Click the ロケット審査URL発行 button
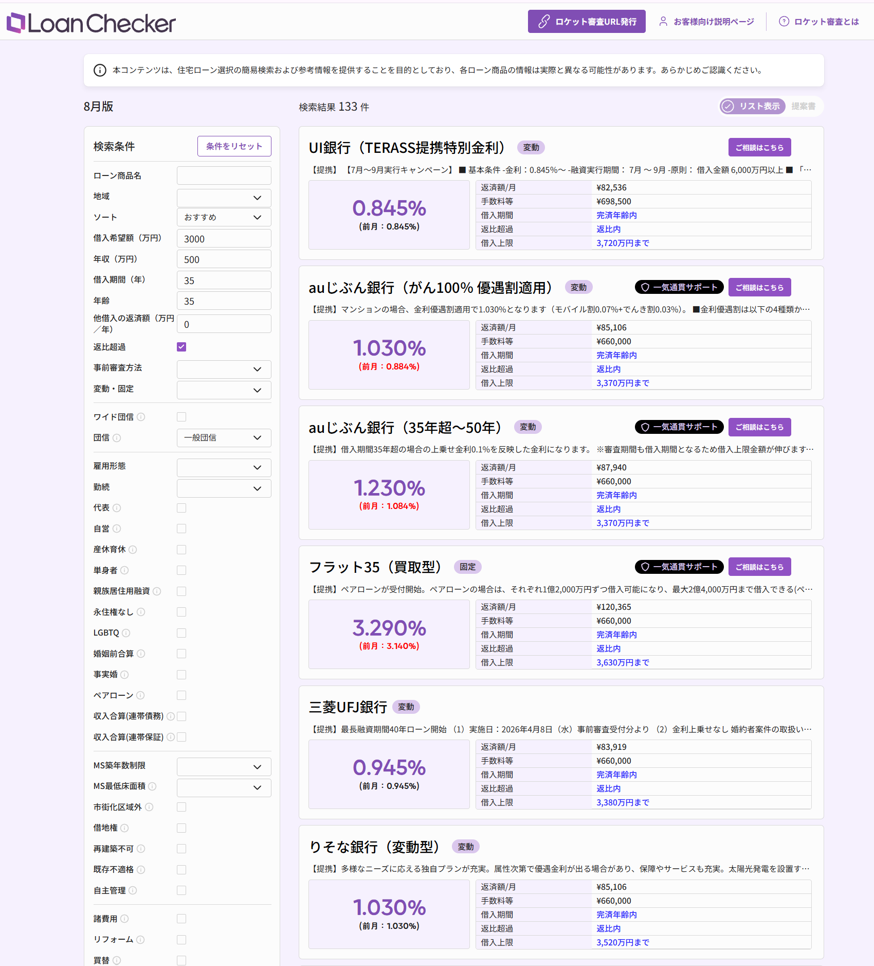This screenshot has width=874, height=966. pyautogui.click(x=587, y=22)
